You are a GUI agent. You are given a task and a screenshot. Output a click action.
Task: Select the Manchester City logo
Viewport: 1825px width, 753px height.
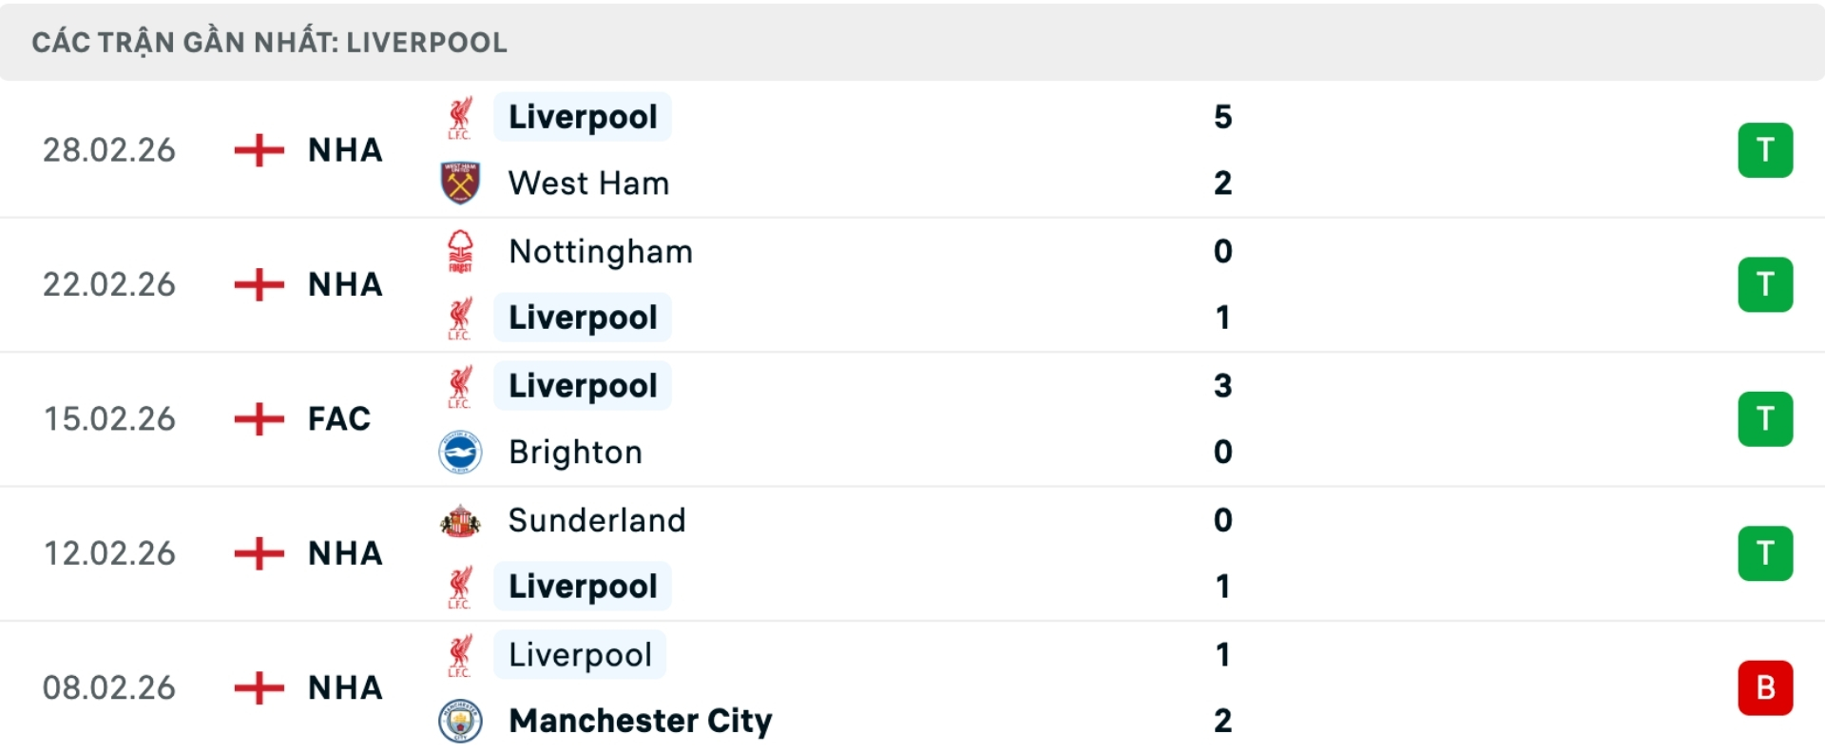pos(460,720)
